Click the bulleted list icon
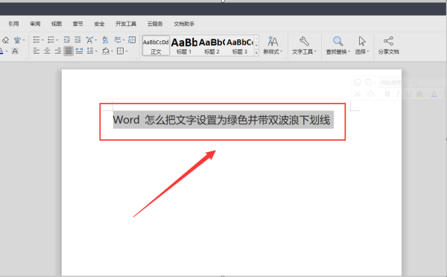The image size is (447, 277). pos(37,40)
